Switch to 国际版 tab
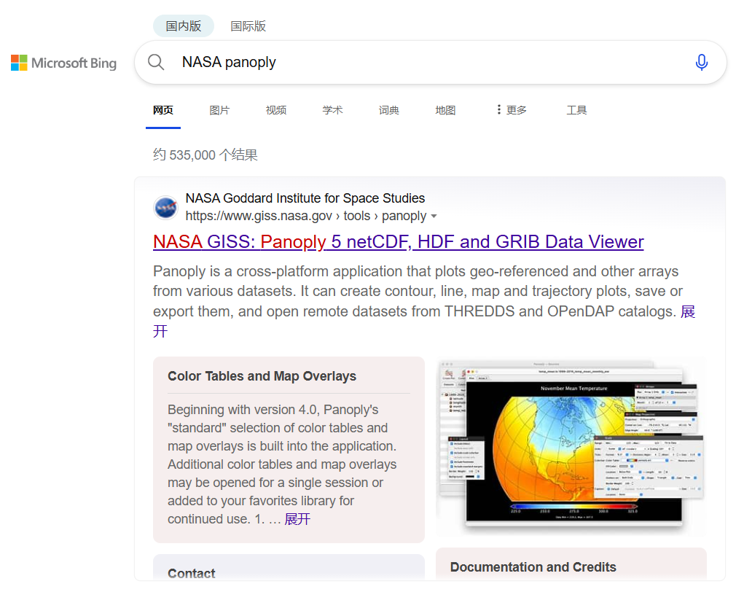This screenshot has width=744, height=592. coord(248,26)
